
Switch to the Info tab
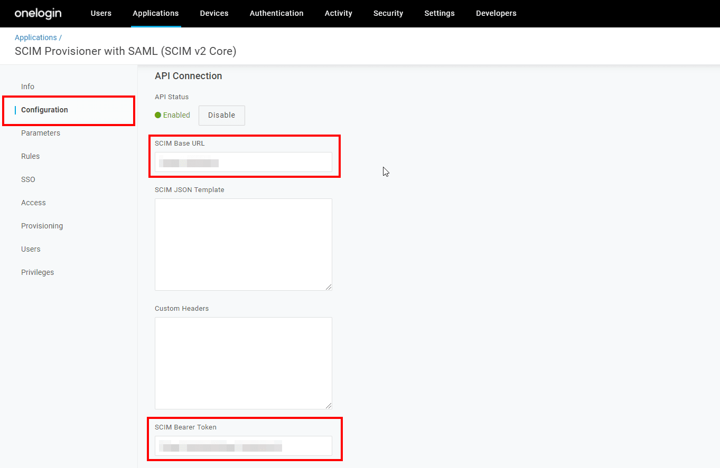27,87
